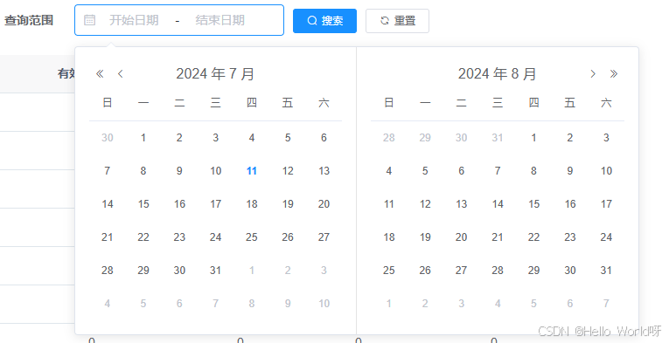Viewport: 669px width, 343px height.
Task: Select July 31 in left calendar
Action: [215, 271]
